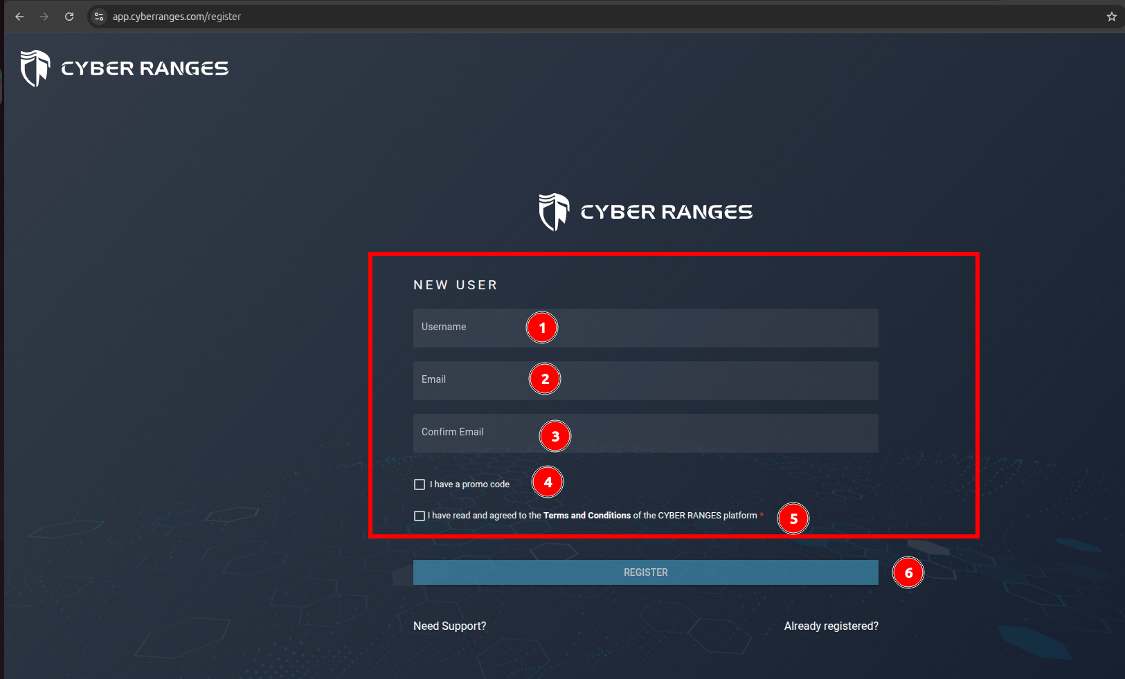Click the Cyber Ranges logo above the form

point(646,212)
